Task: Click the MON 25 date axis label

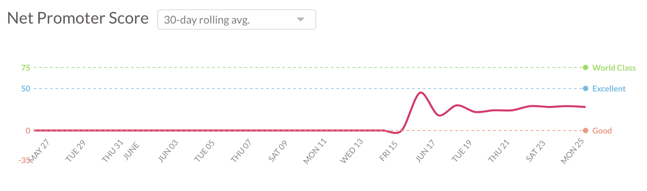Action: click(x=573, y=151)
